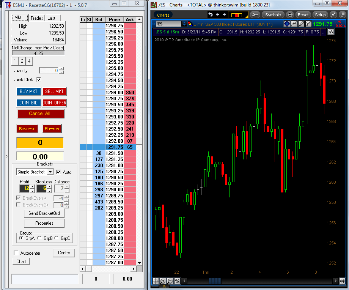Click the Charts tab in thinkorswim
The image size is (349, 290).
pyautogui.click(x=163, y=15)
